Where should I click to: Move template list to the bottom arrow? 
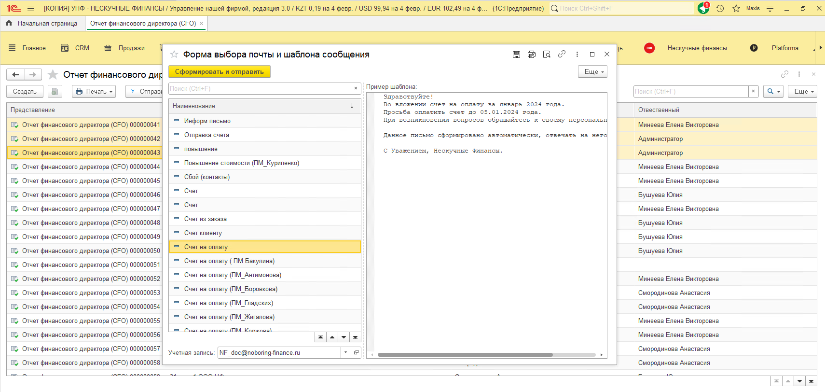tap(355, 337)
